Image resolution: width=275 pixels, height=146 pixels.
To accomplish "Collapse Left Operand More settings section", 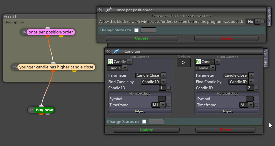I will tap(140, 93).
